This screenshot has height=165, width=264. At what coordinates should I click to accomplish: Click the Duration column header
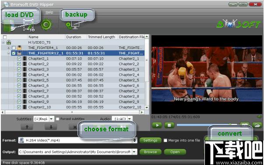pos(76,37)
